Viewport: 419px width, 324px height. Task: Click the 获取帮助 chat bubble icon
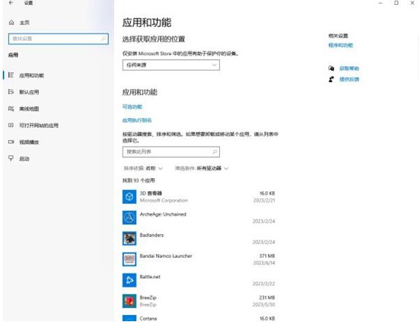[331, 68]
